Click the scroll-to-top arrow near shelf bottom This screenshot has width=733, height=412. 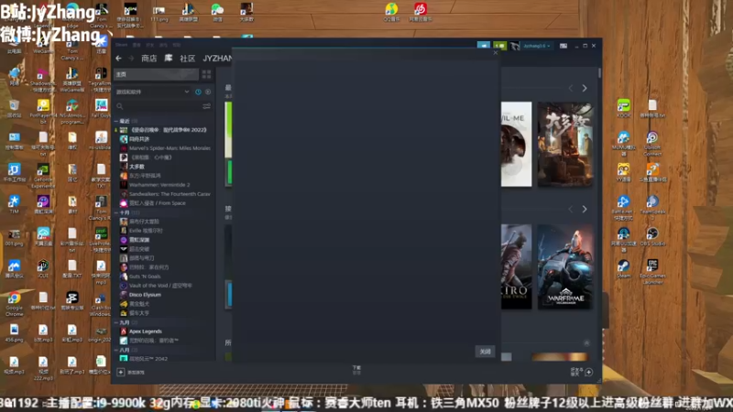tap(586, 342)
